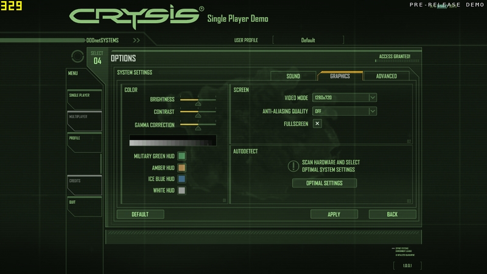
Task: Click the 'Scan hardware and select' text
Action: (x=331, y=162)
